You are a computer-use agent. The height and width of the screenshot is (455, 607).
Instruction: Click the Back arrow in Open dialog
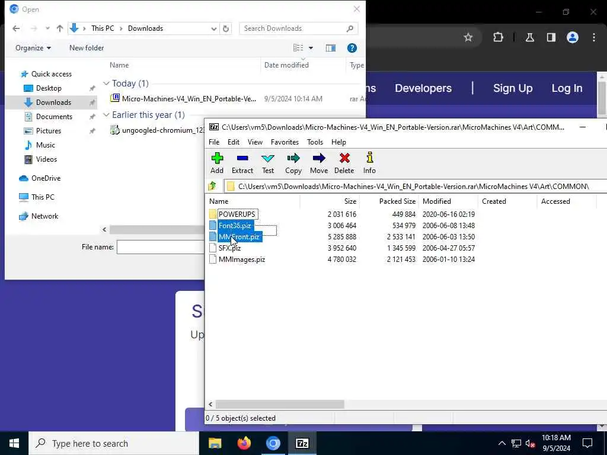tap(16, 28)
